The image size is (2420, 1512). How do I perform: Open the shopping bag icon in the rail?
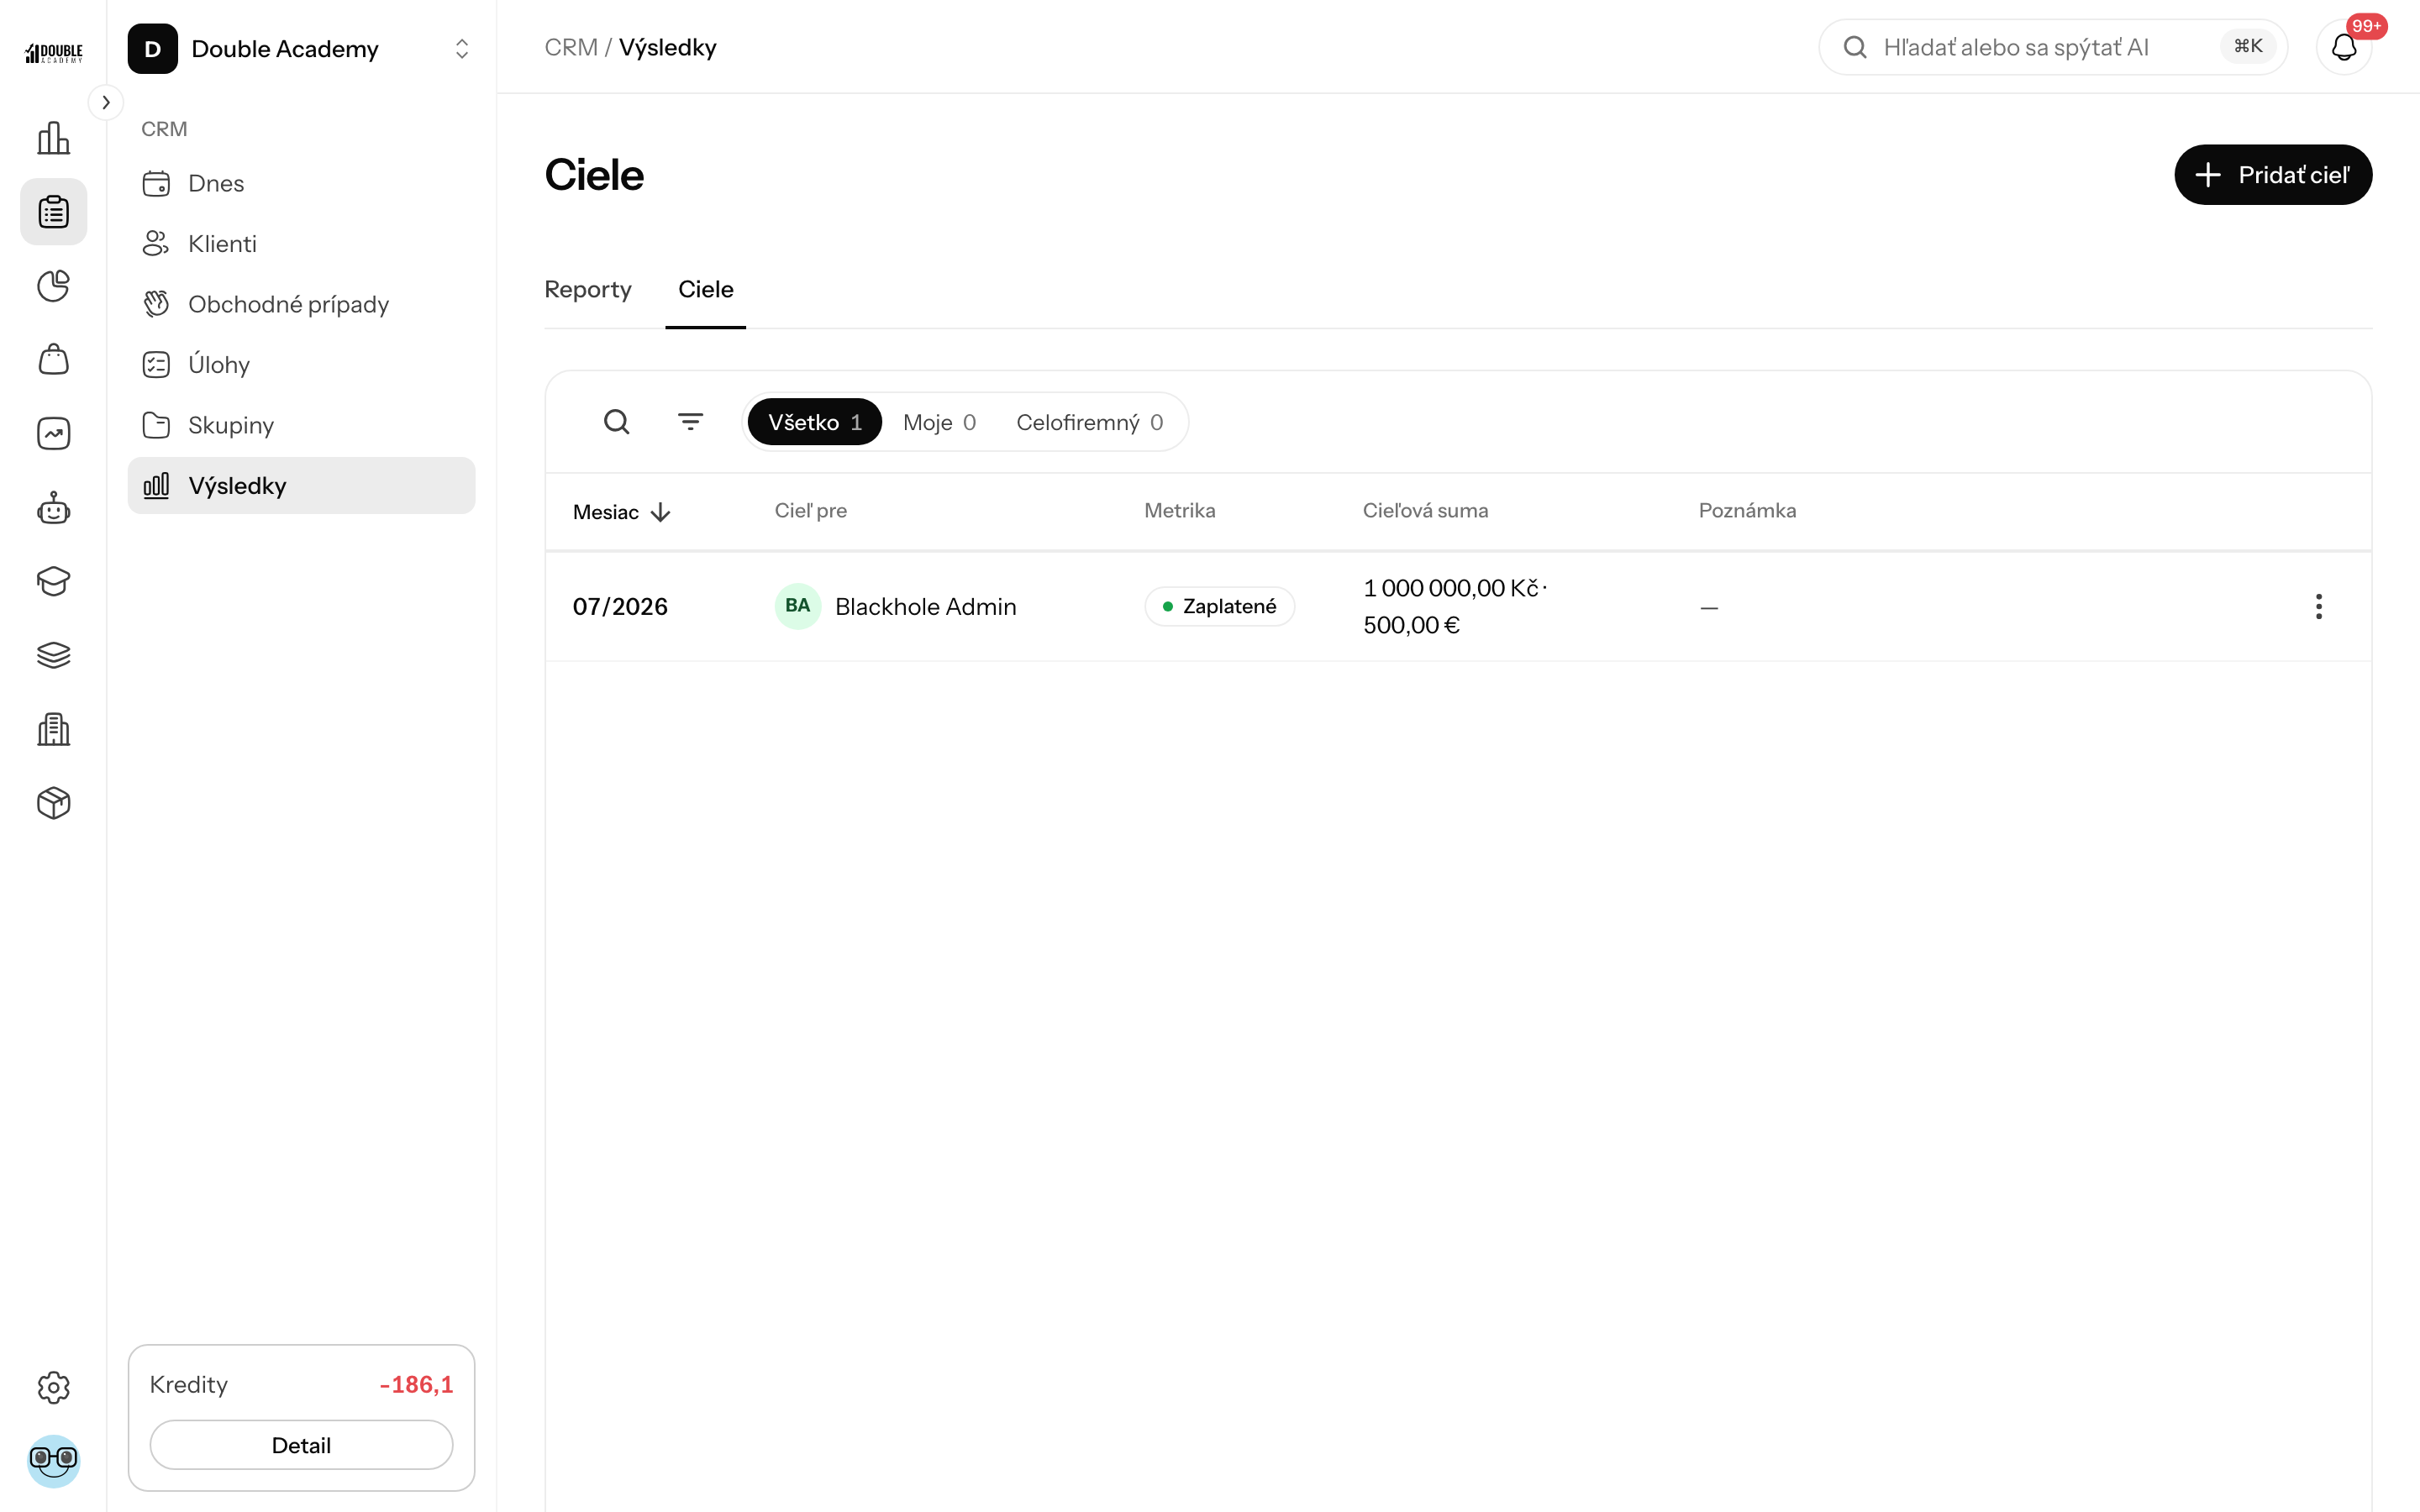coord(53,360)
